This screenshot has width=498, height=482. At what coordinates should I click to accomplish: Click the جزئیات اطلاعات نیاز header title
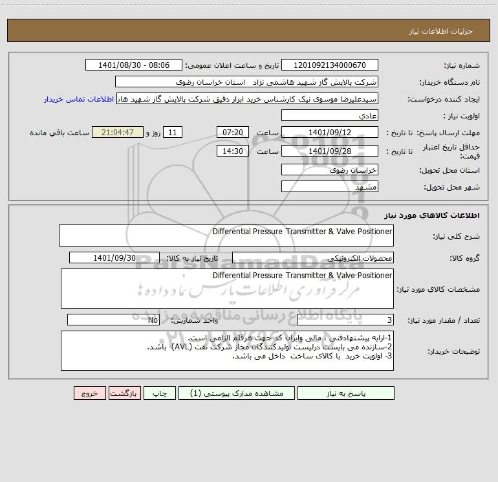click(441, 31)
